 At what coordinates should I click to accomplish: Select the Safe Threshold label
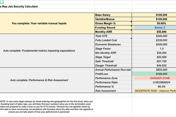point(113,61)
